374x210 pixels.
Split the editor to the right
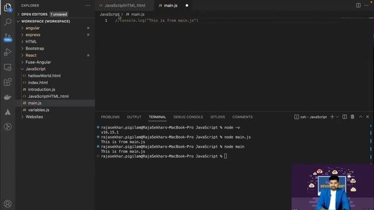tap(358, 5)
